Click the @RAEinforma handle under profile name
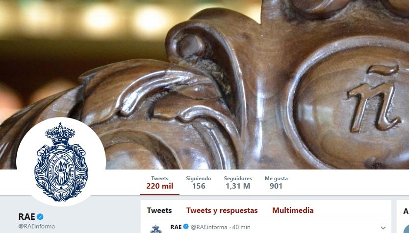Screen dimensions: 409x233 point(36,226)
